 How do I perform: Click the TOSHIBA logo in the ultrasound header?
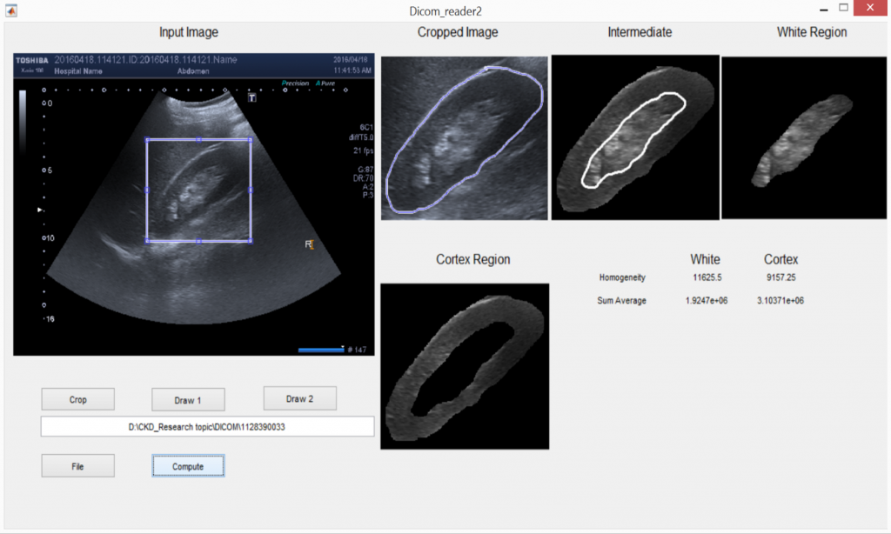(x=30, y=60)
